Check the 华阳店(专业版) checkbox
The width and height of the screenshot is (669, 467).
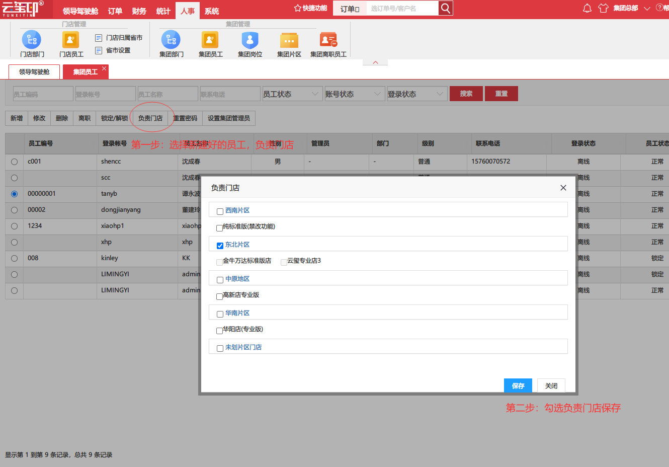coord(219,331)
